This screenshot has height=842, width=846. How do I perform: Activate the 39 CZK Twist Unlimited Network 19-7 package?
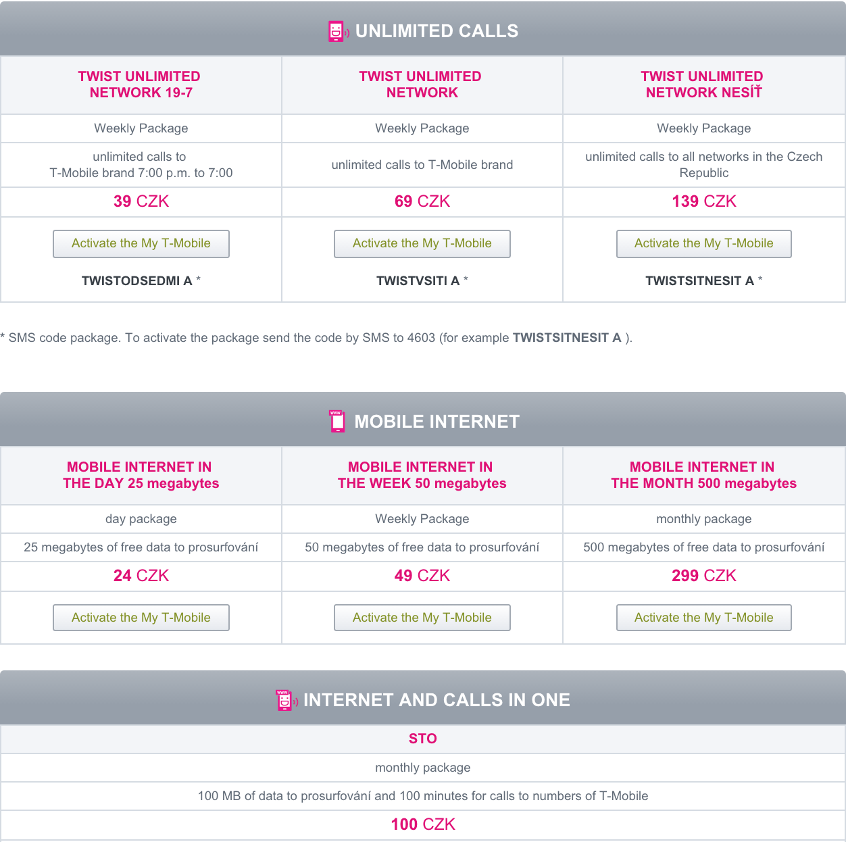[141, 244]
